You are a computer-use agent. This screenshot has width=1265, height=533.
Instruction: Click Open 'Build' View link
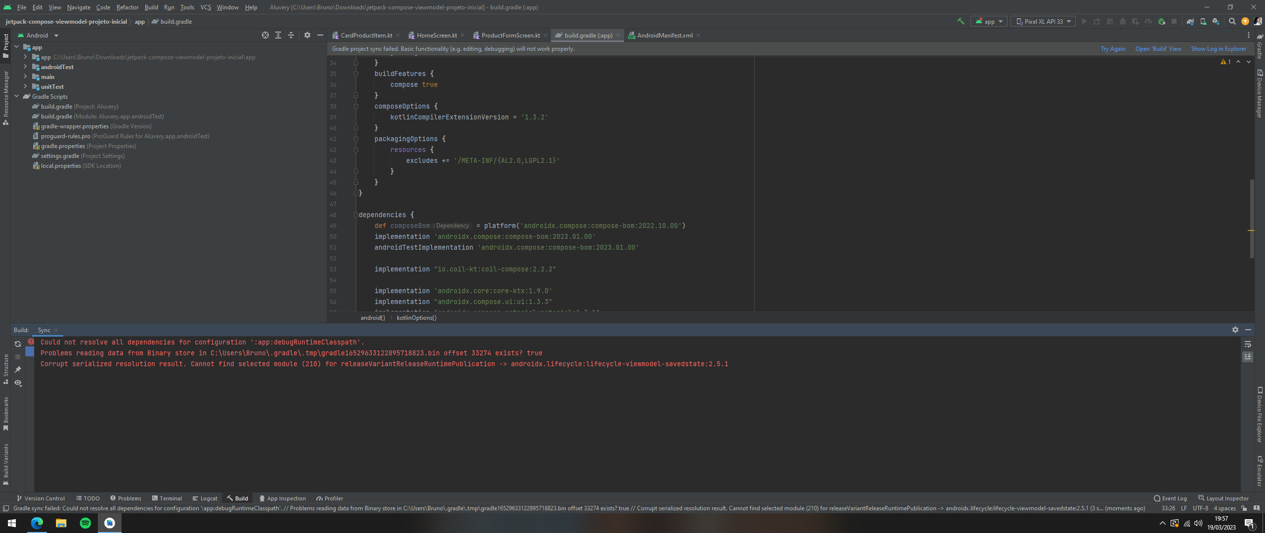(1158, 49)
